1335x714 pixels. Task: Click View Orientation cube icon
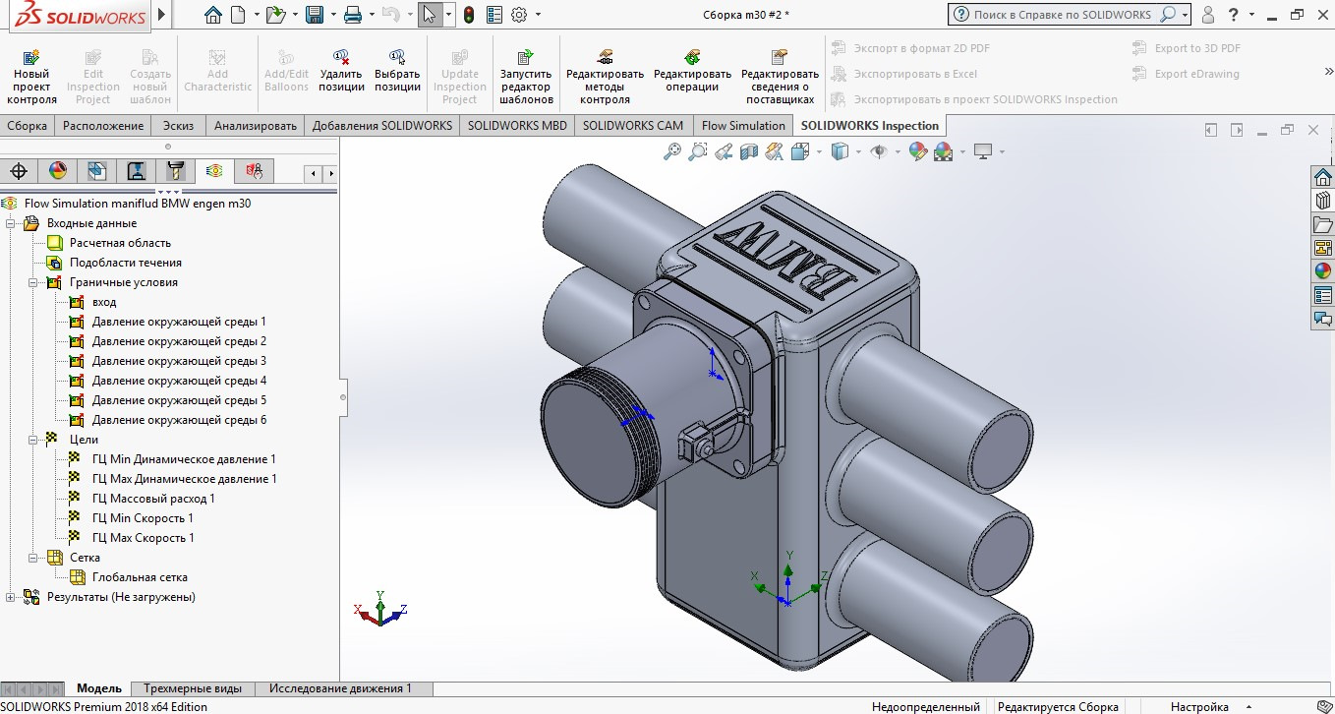pos(799,151)
